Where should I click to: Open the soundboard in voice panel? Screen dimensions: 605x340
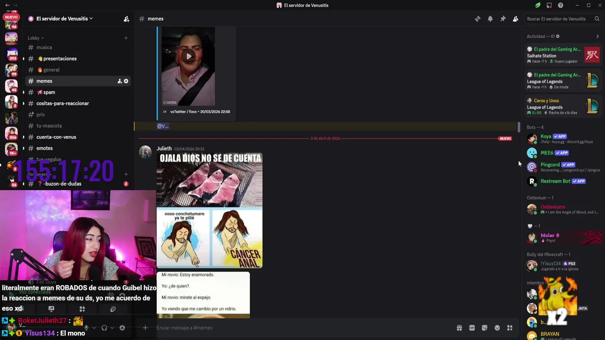[113, 309]
